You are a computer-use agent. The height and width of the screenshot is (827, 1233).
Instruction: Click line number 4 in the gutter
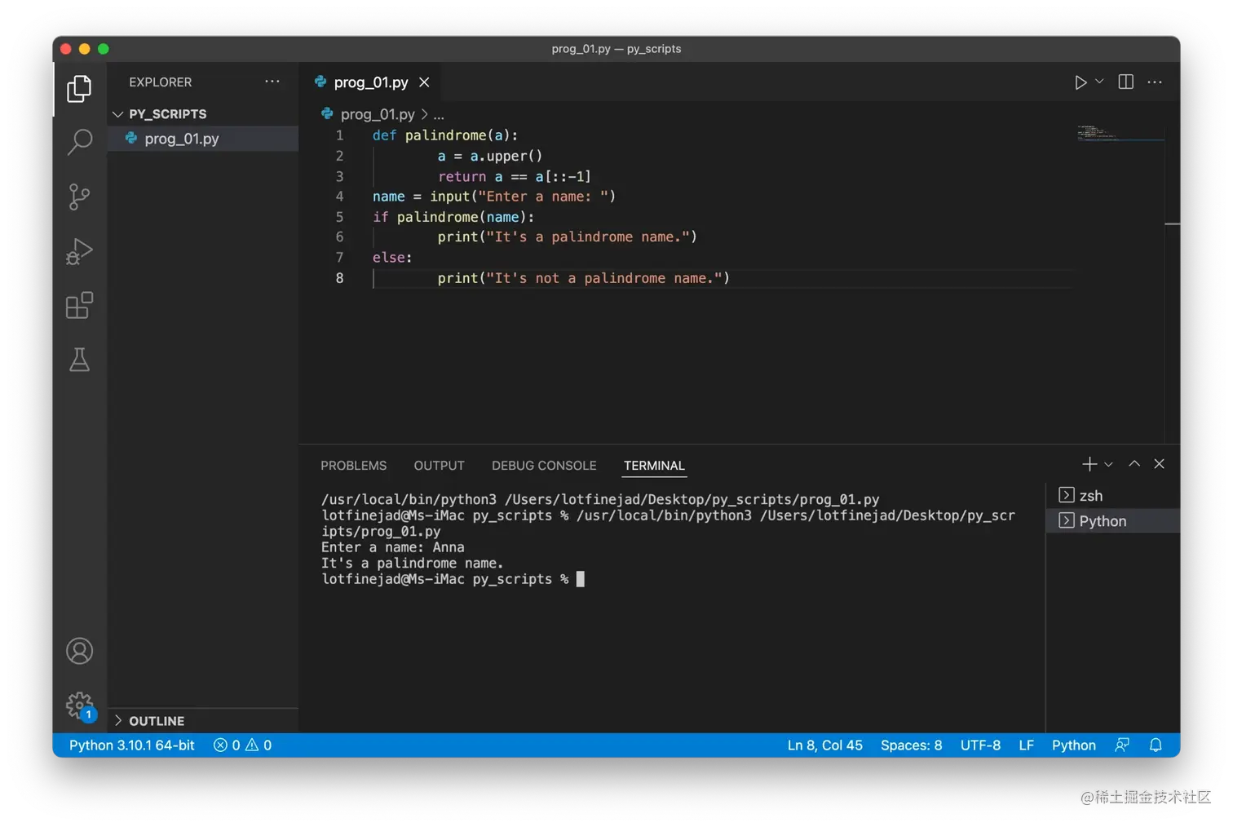339,197
